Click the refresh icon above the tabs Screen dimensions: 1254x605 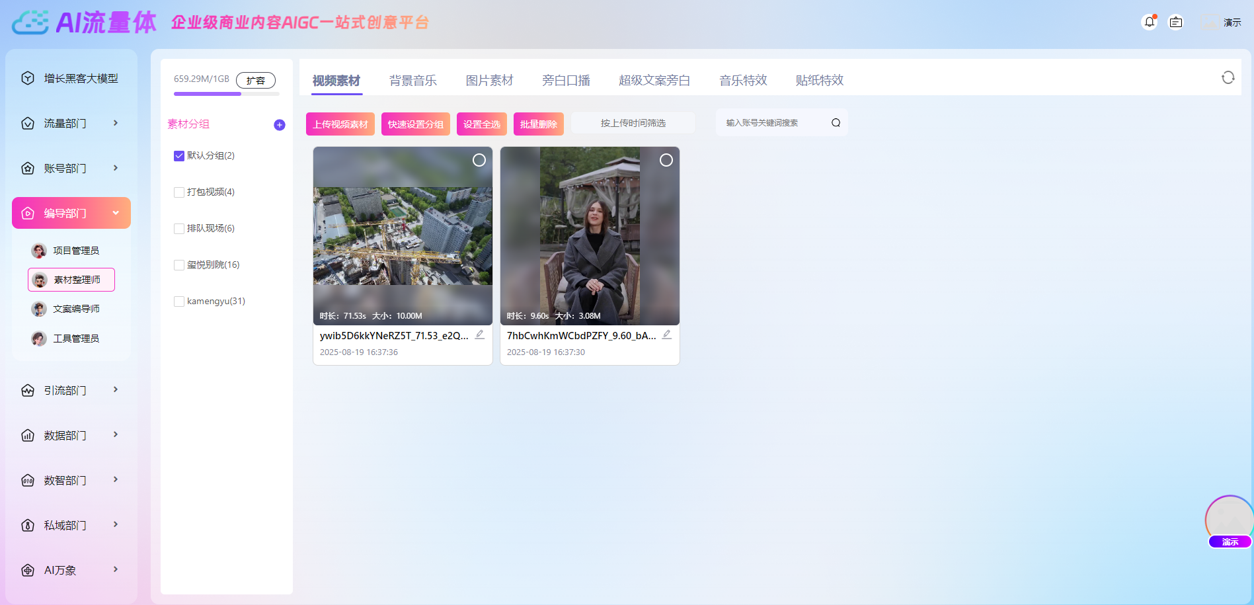pyautogui.click(x=1228, y=77)
